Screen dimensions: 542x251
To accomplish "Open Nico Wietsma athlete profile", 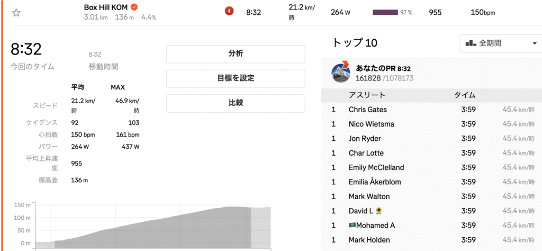I will click(371, 124).
